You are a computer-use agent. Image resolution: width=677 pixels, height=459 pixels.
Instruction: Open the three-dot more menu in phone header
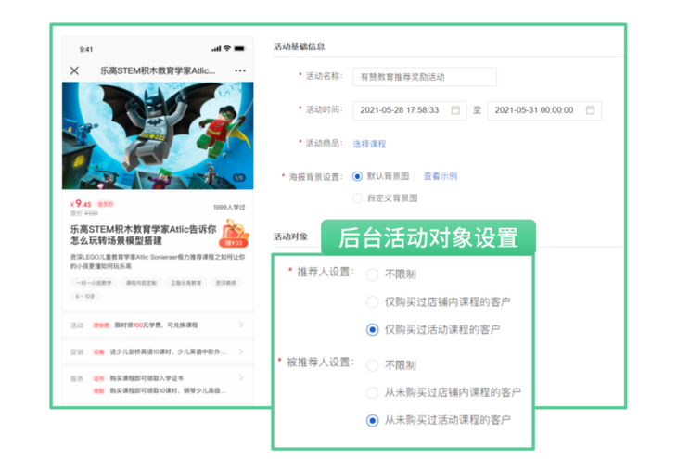[240, 70]
